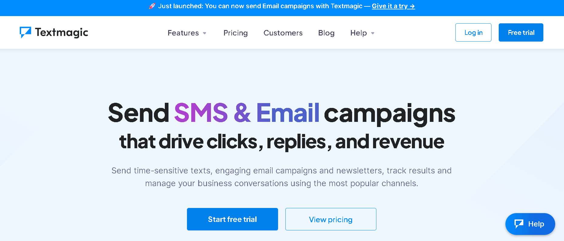
Task: Expand the Features dropdown arrow
Action: [205, 33]
